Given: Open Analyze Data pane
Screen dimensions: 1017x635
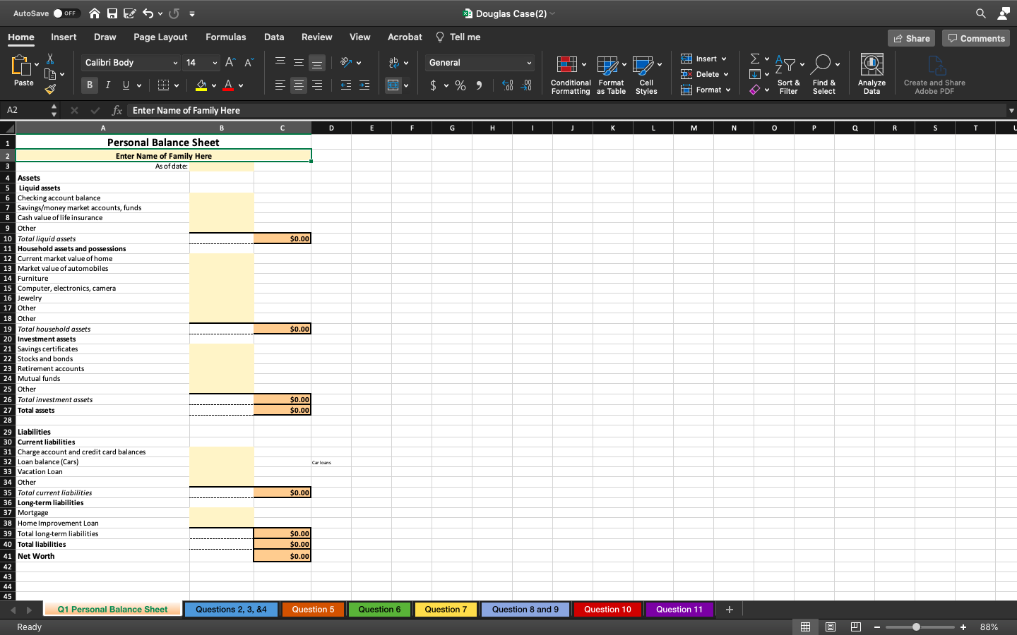Looking at the screenshot, I should click(x=872, y=73).
